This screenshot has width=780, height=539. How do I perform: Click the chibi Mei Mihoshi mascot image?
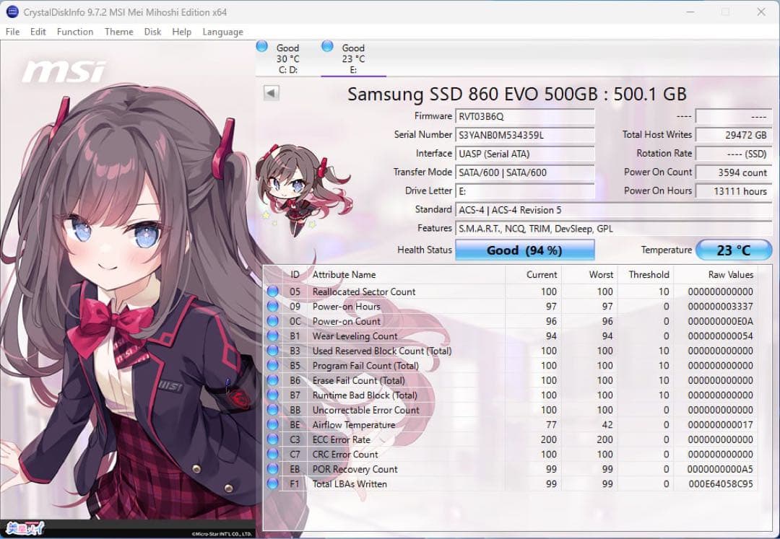[303, 190]
